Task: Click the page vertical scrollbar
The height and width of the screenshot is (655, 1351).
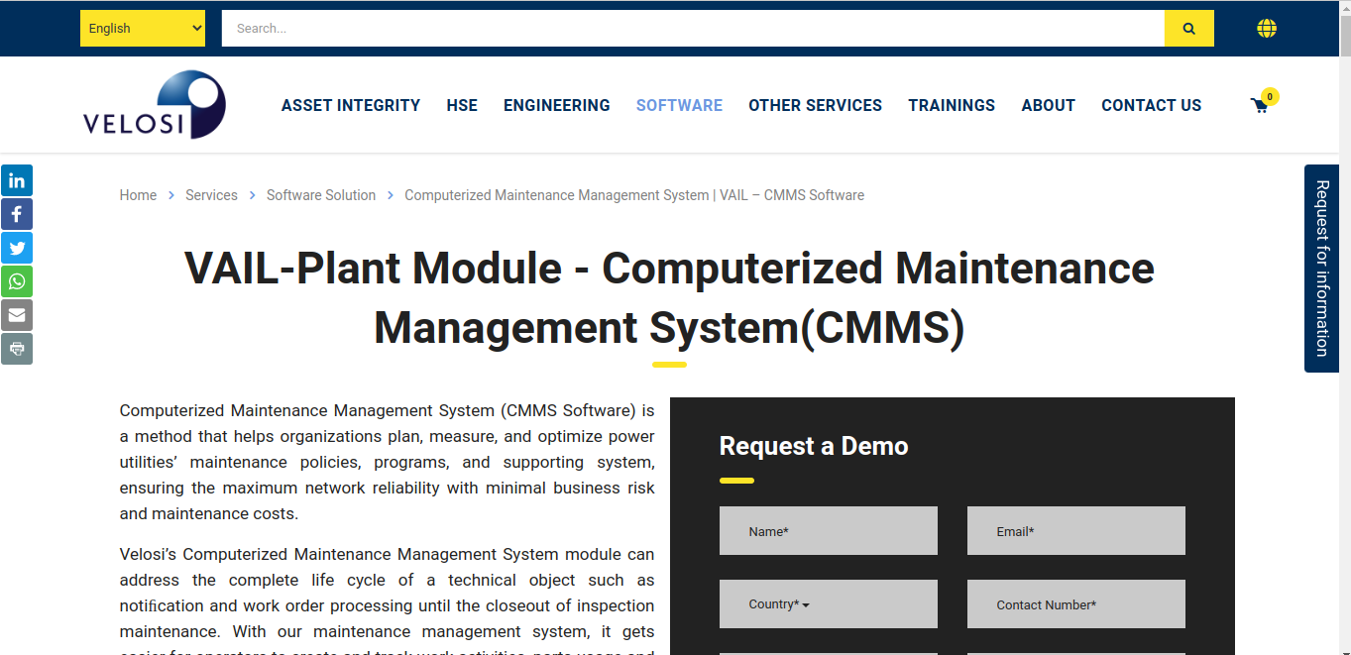Action: 1345,327
